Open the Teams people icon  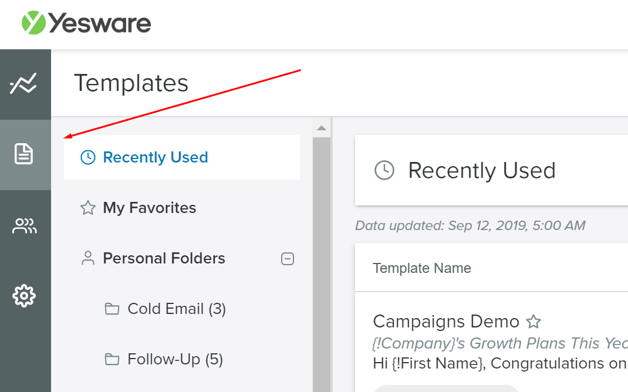[24, 226]
